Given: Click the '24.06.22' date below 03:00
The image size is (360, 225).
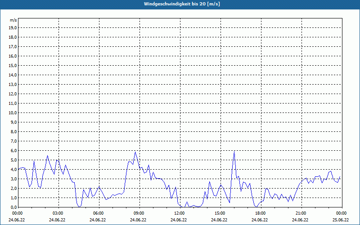Looking at the screenshot, I should point(58,220).
